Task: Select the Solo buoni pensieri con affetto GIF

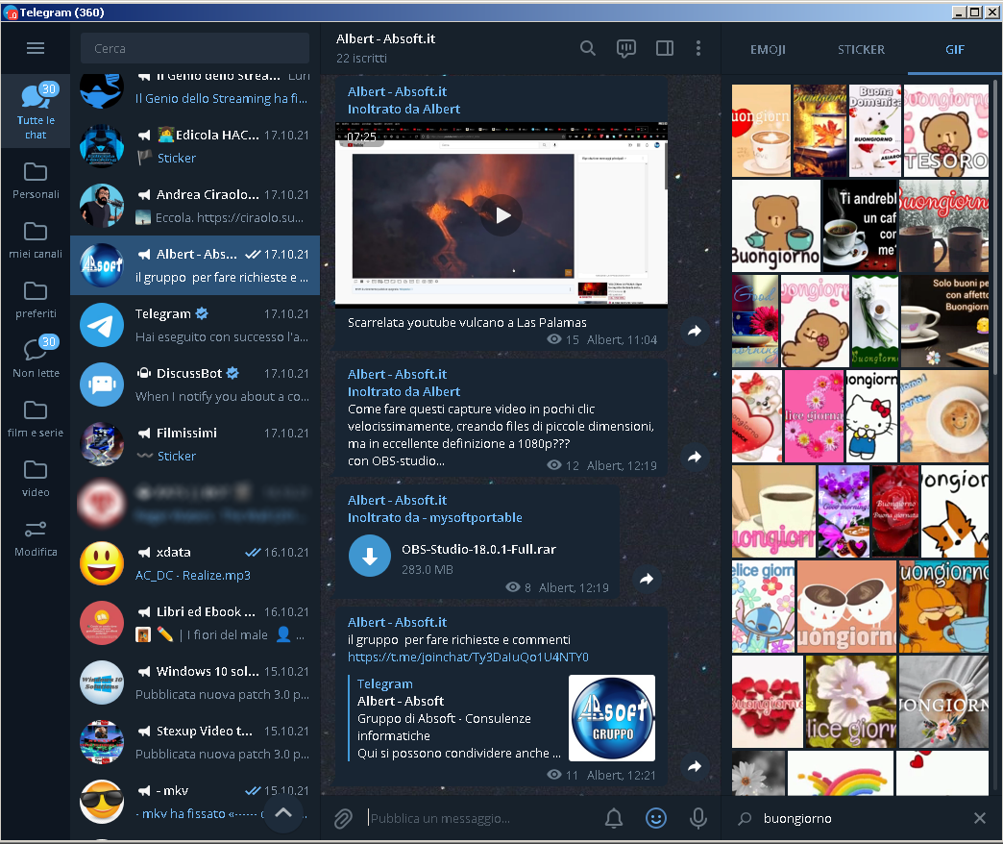Action: pyautogui.click(x=944, y=321)
